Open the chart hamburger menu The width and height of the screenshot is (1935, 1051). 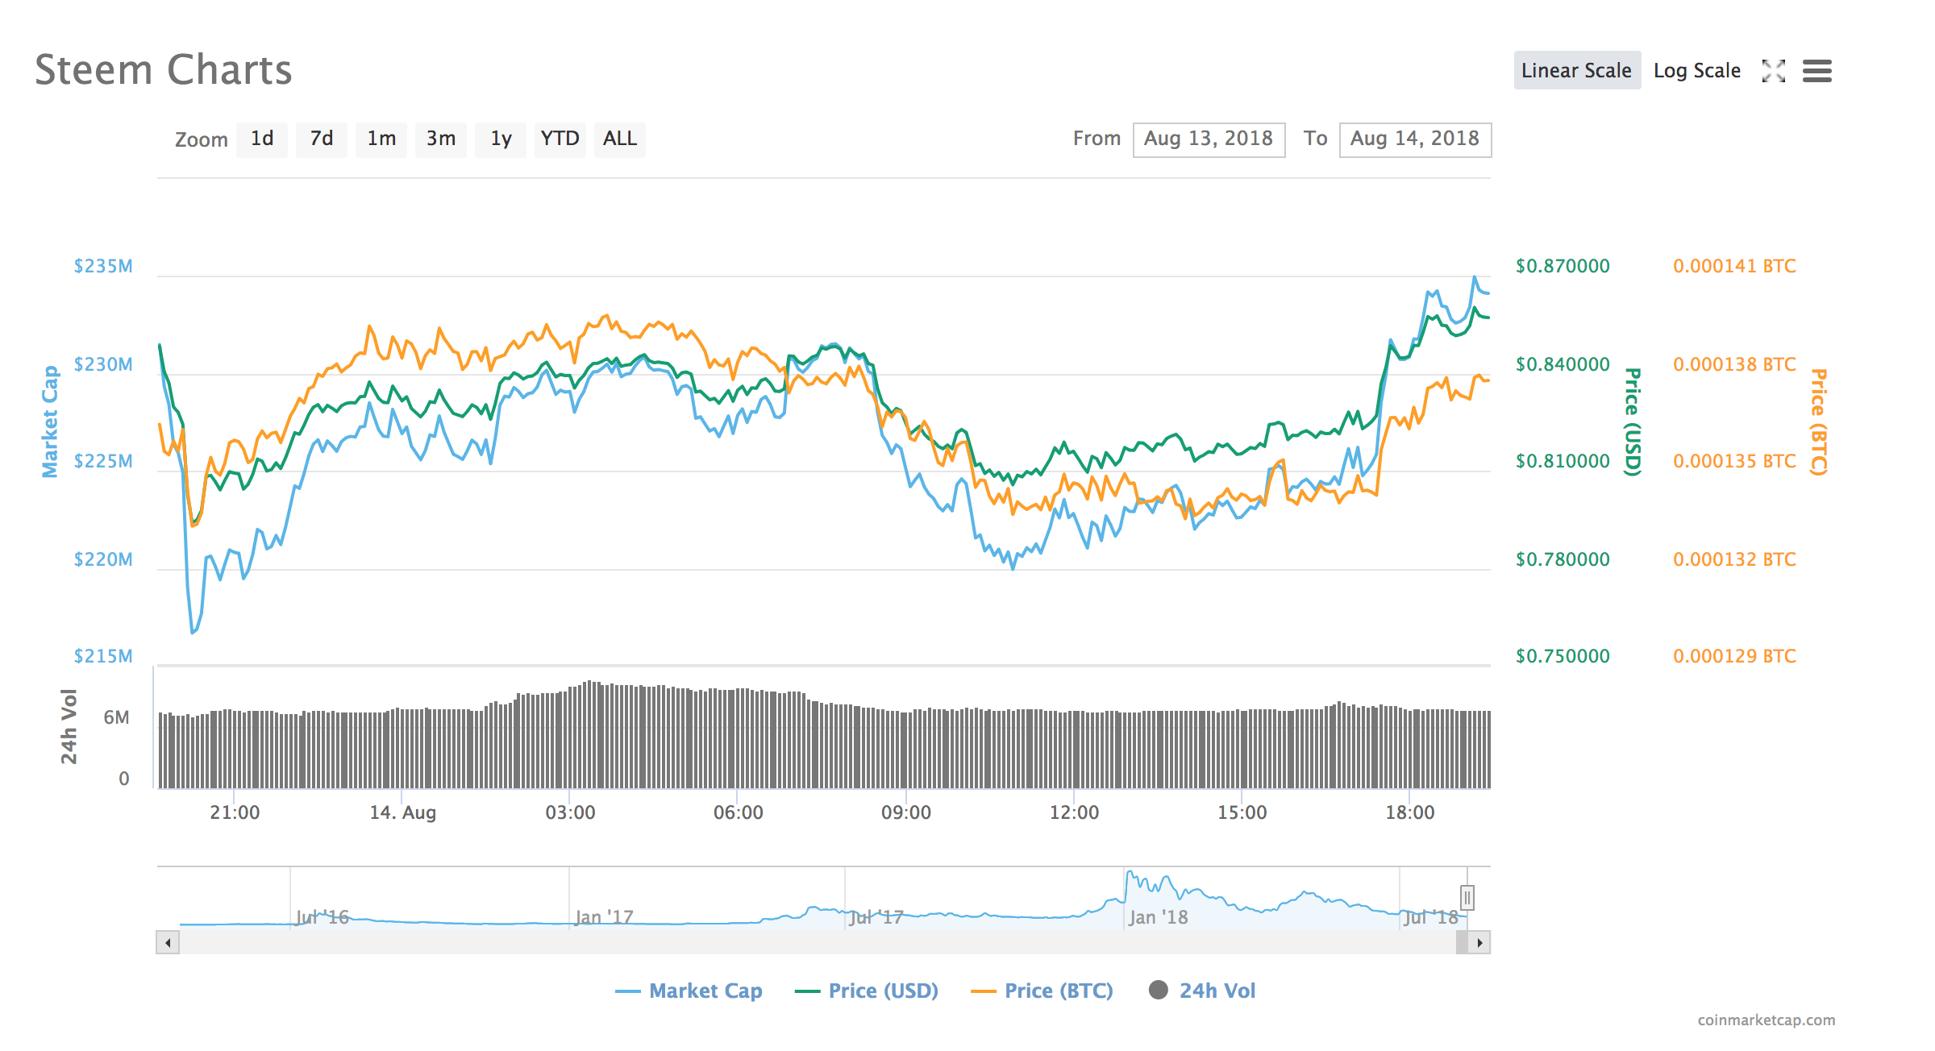tap(1817, 71)
